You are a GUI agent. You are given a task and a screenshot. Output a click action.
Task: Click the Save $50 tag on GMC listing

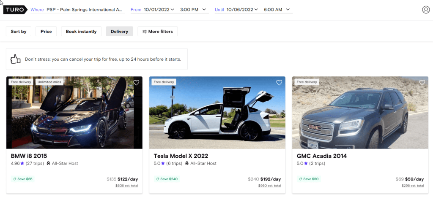click(309, 179)
